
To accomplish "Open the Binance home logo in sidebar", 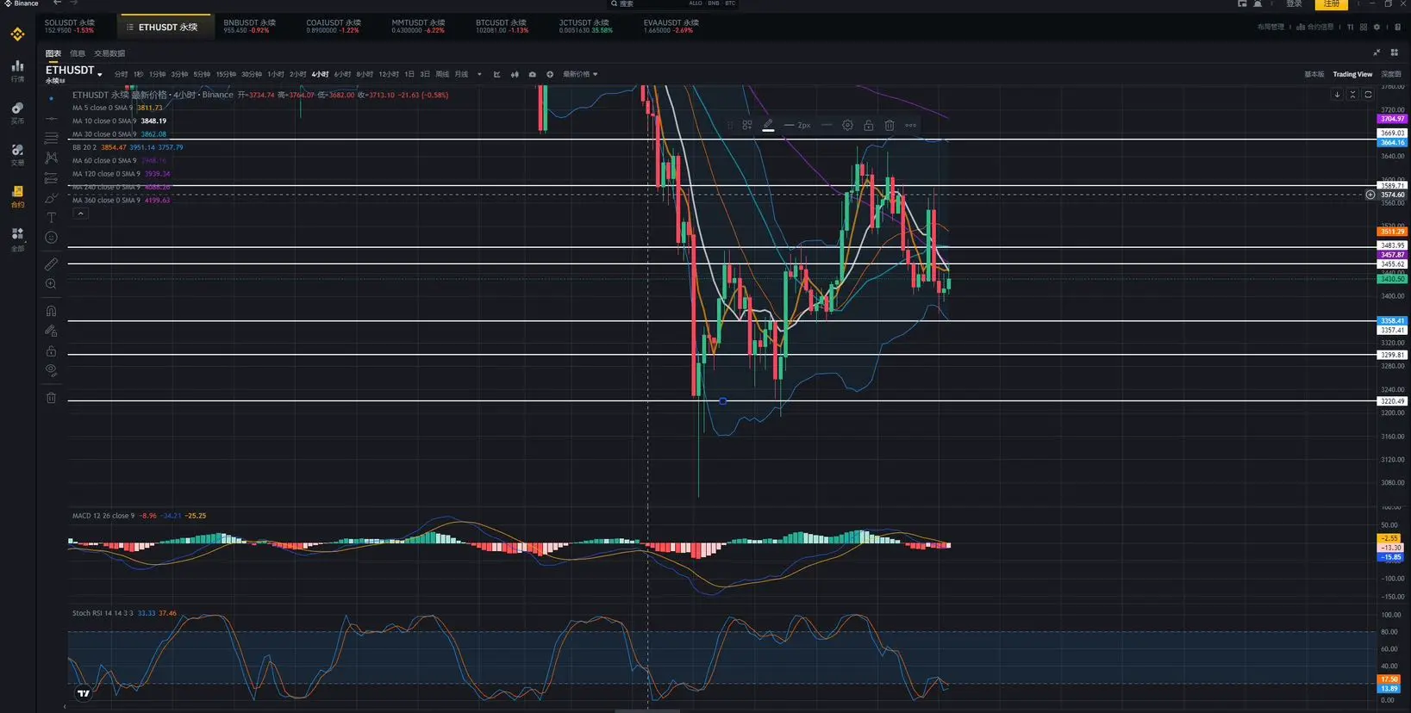I will point(17,34).
